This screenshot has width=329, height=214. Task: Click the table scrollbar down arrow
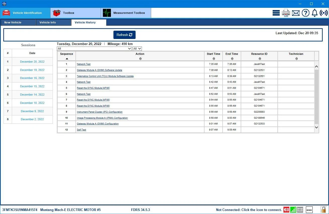[316, 127]
